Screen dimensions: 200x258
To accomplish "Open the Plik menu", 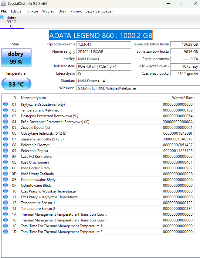I will (x=4, y=11).
